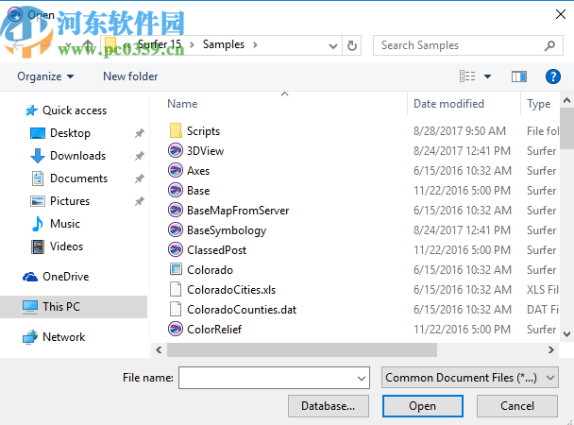Close the Open dialog window
574x425 pixels.
561,14
